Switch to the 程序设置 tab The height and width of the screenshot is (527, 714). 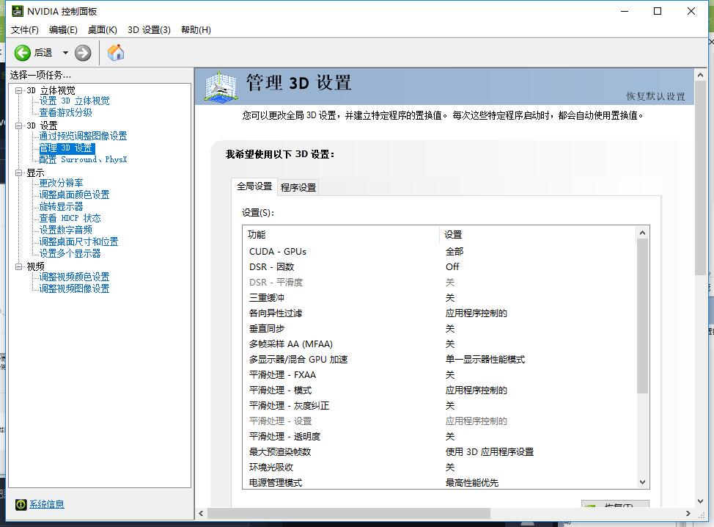298,187
